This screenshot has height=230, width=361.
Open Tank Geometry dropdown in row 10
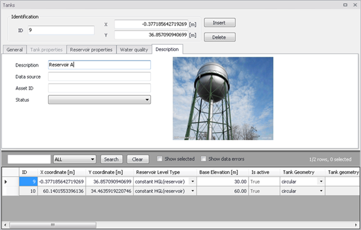tap(321, 191)
